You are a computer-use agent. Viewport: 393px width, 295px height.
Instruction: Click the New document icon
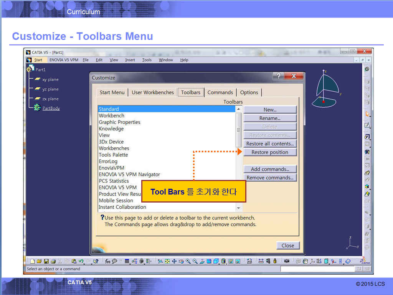point(33,261)
